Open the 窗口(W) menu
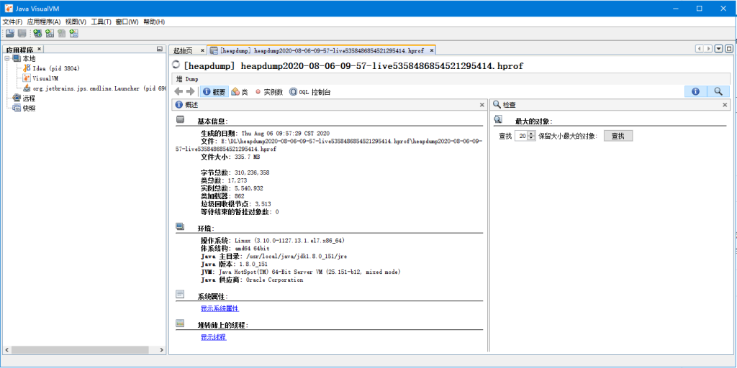 point(127,22)
